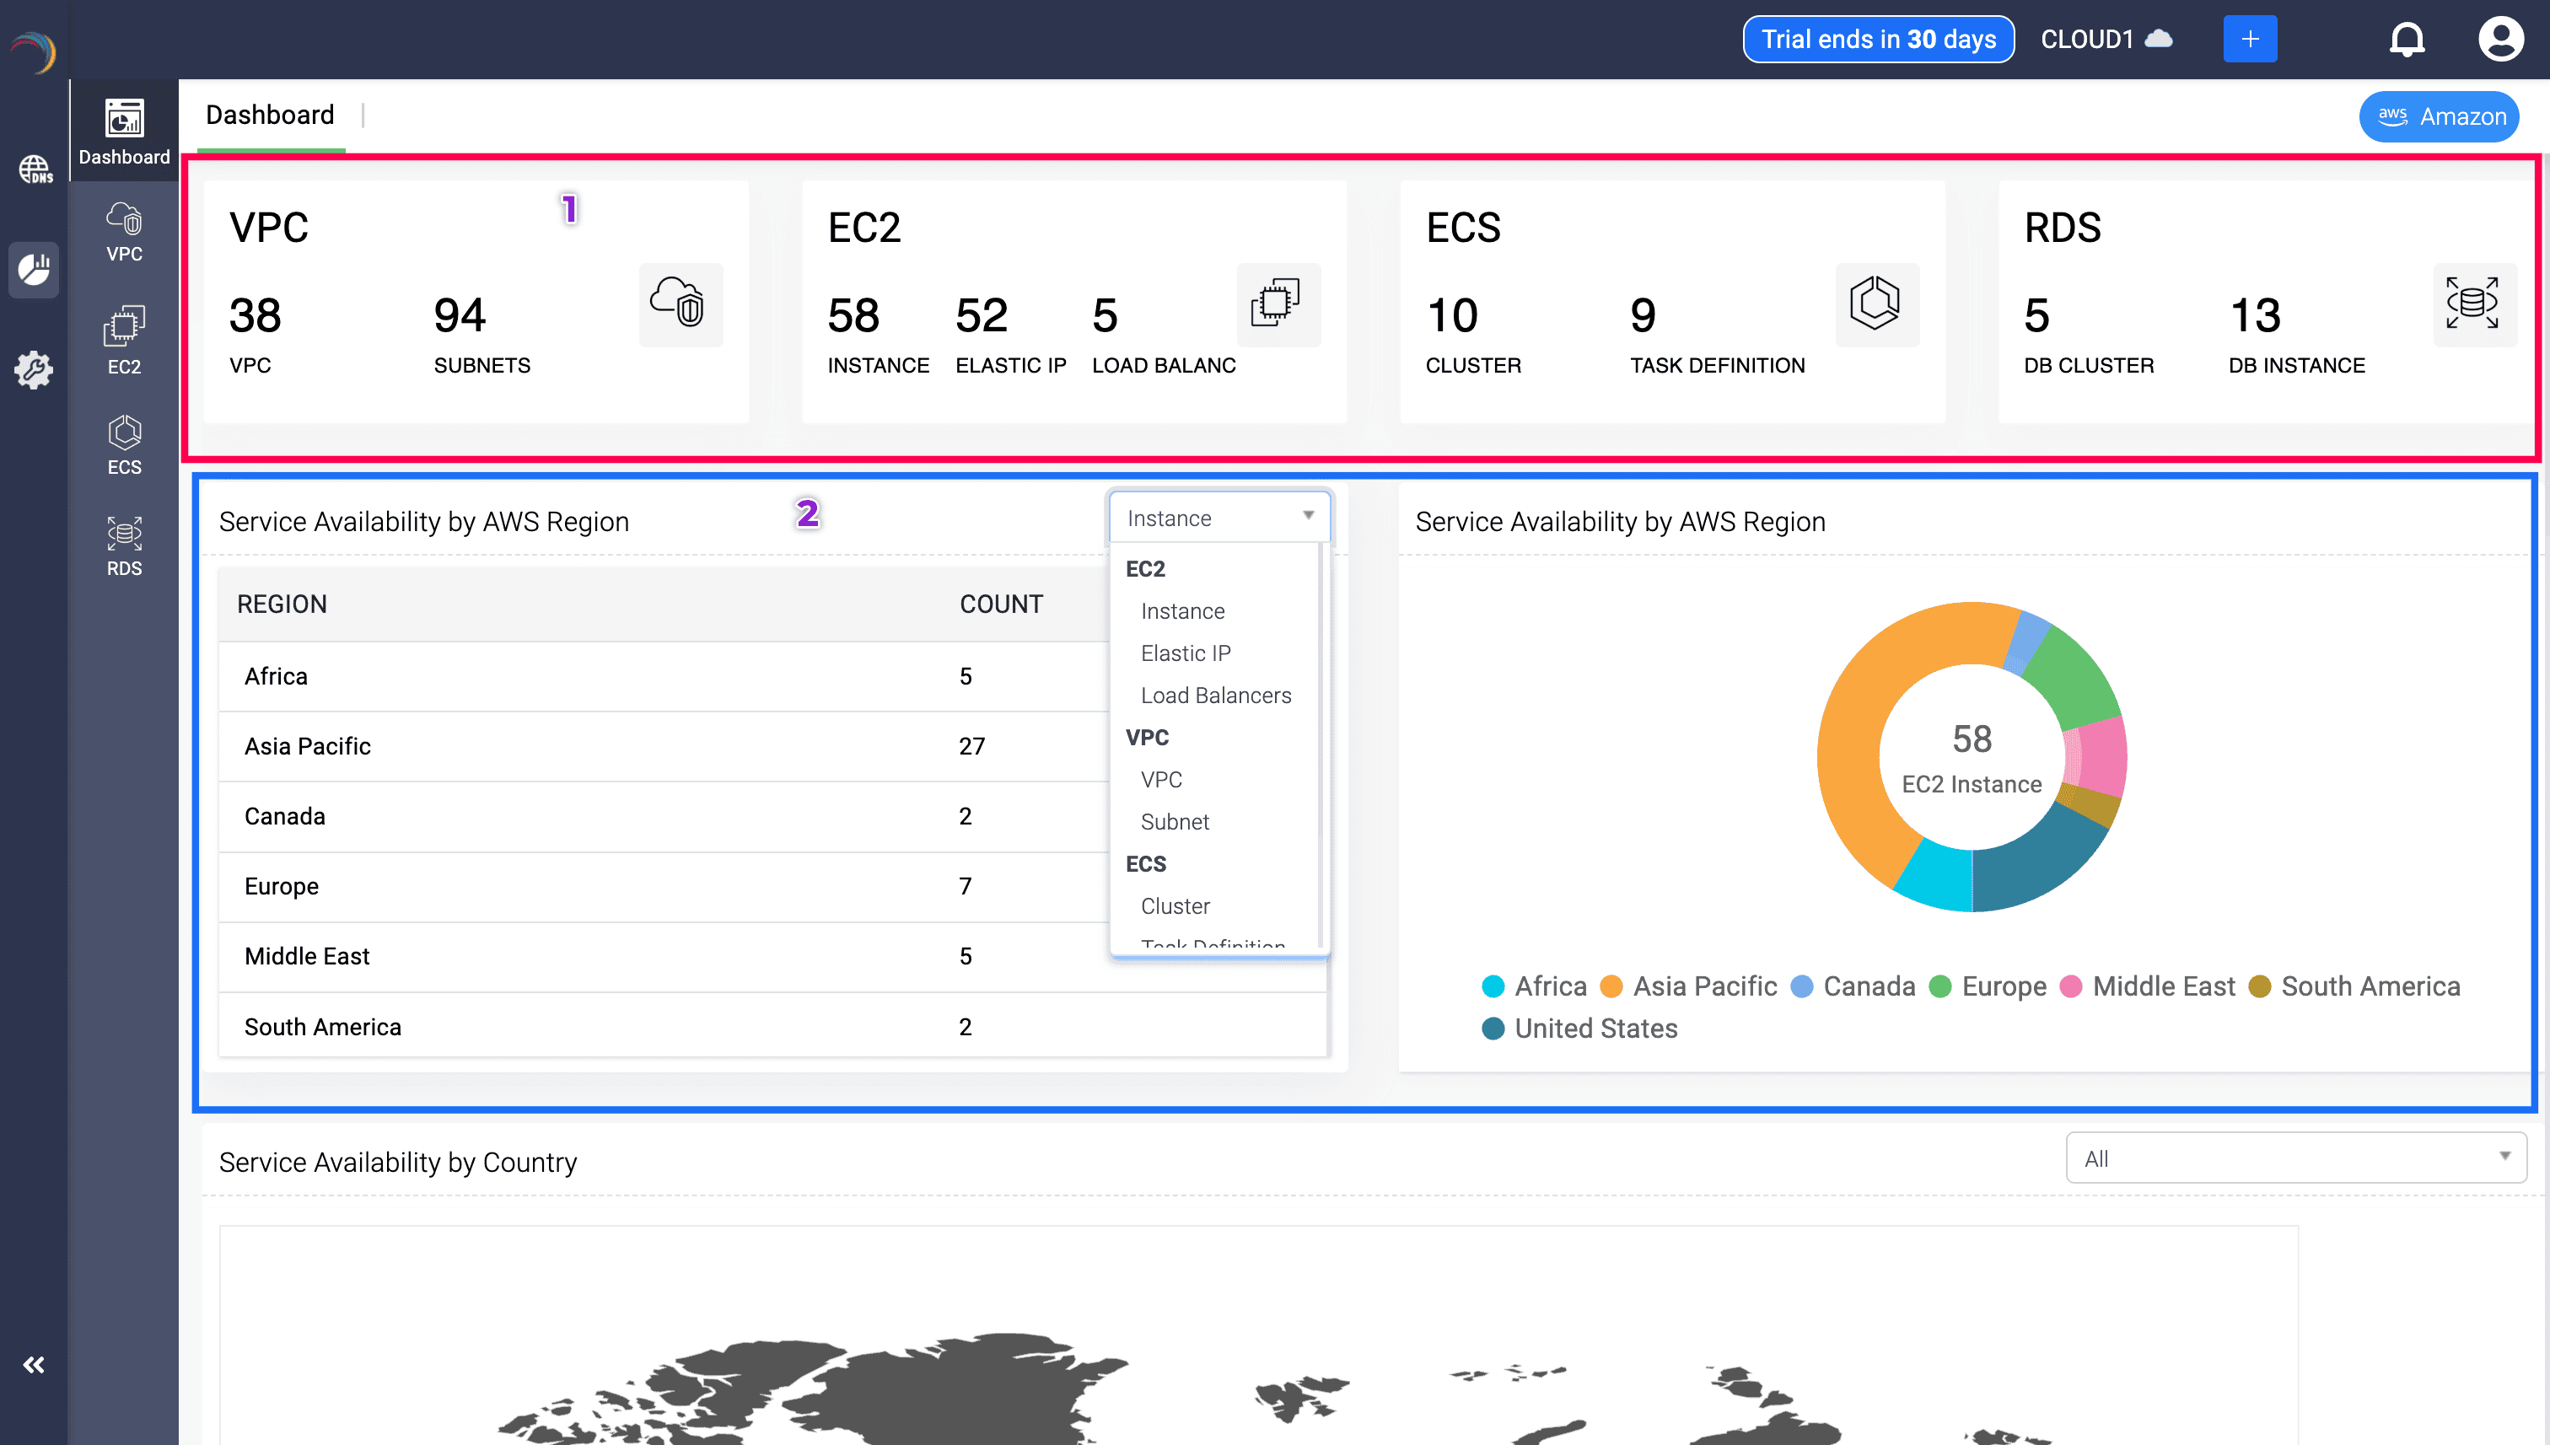Select Elastic IP from dropdown list
Viewport: 2550px width, 1445px height.
pos(1185,653)
